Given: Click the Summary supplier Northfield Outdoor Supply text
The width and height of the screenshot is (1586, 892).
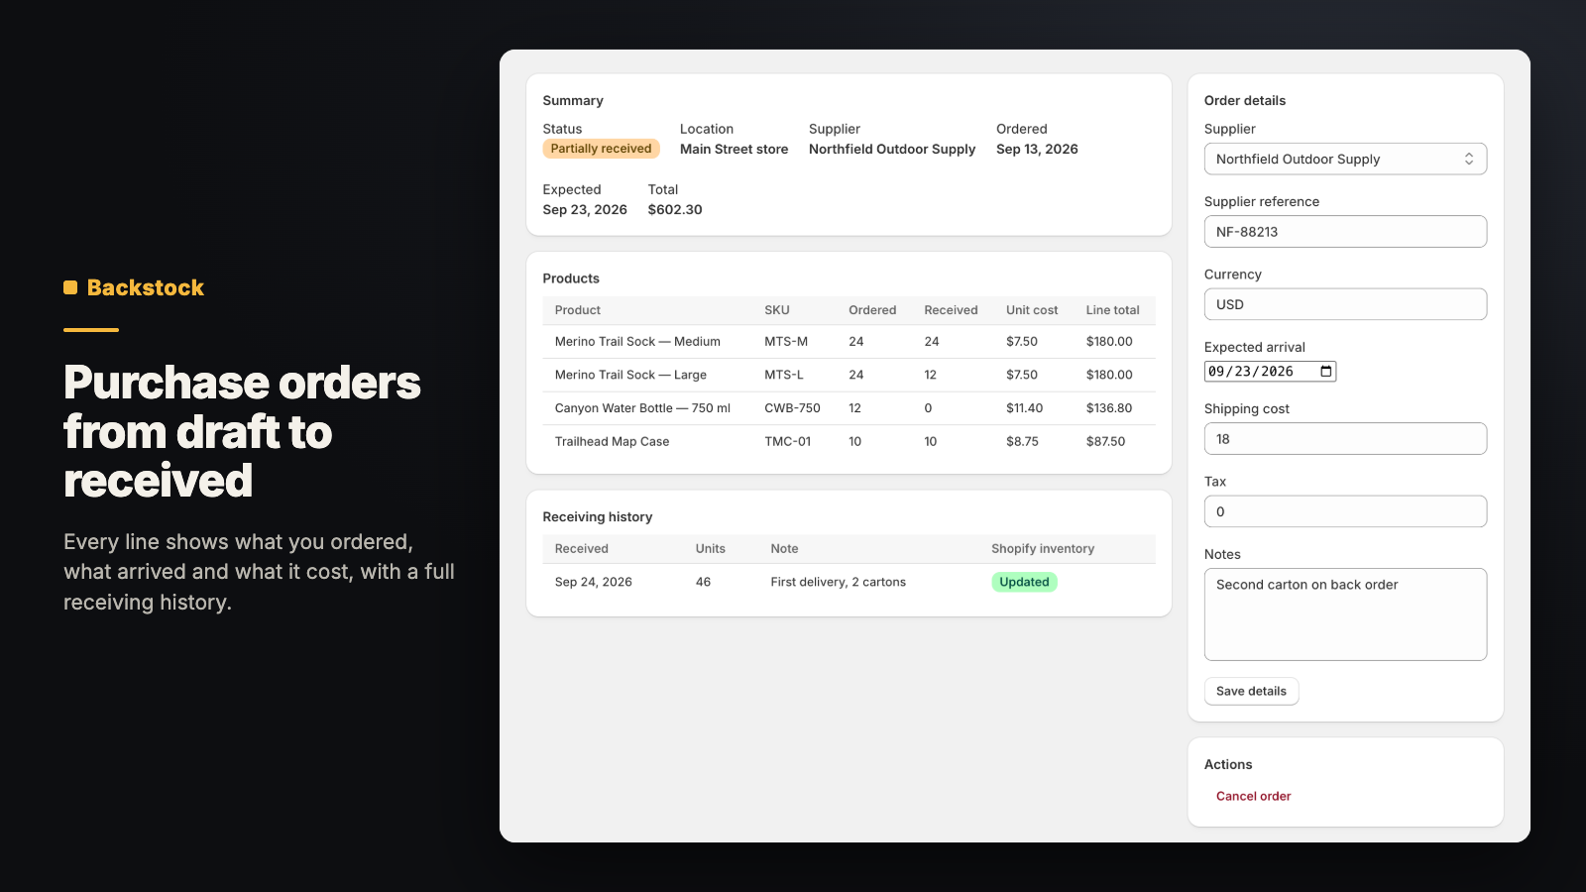Looking at the screenshot, I should coord(892,150).
